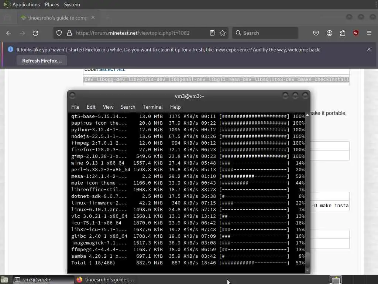Open the Places menu in top panel
Screen dimensions: 378x284
pyautogui.click(x=52, y=4)
